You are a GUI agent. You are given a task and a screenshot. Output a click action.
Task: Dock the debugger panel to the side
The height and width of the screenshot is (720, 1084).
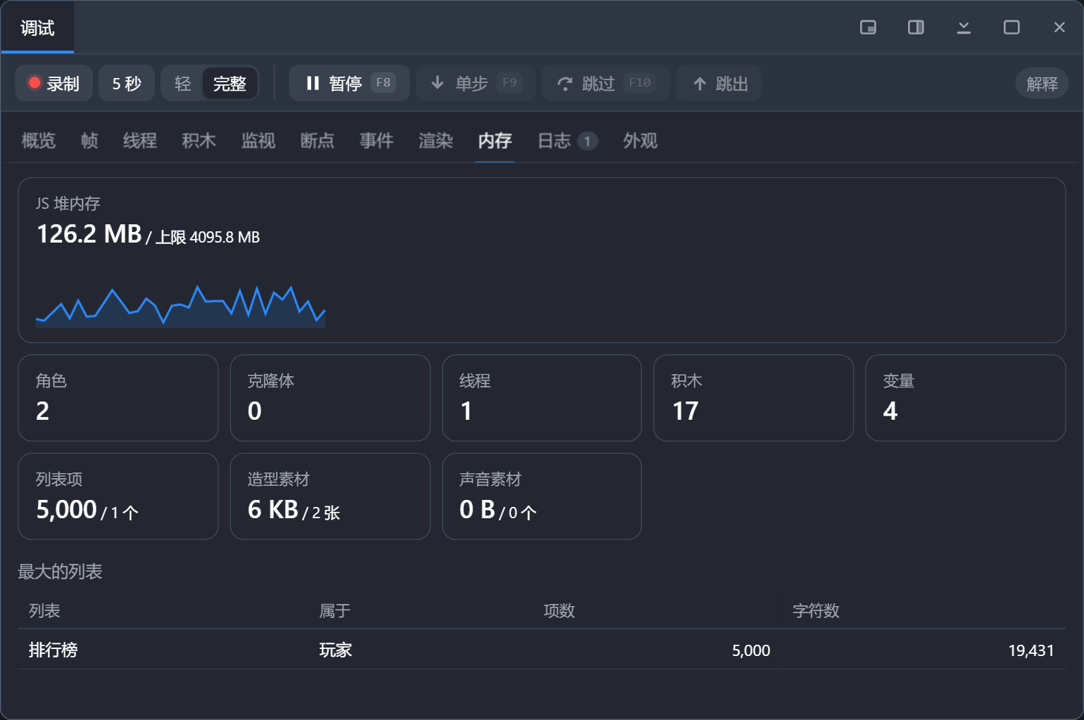point(916,27)
